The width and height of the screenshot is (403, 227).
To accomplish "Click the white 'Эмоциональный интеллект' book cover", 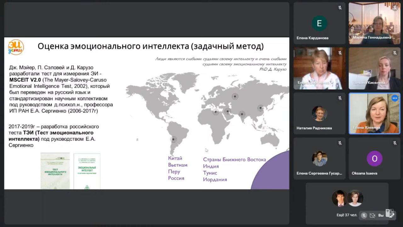I will 87,171.
